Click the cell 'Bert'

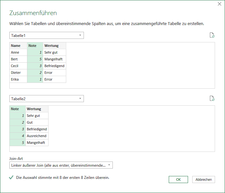click(18, 59)
